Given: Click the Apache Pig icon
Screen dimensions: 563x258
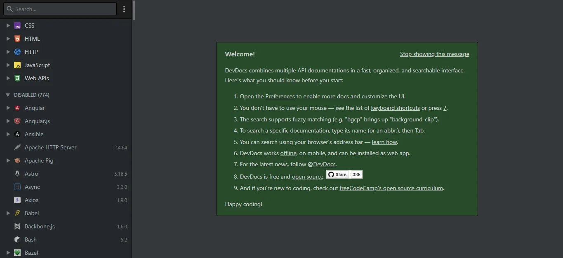Looking at the screenshot, I should click(x=17, y=160).
